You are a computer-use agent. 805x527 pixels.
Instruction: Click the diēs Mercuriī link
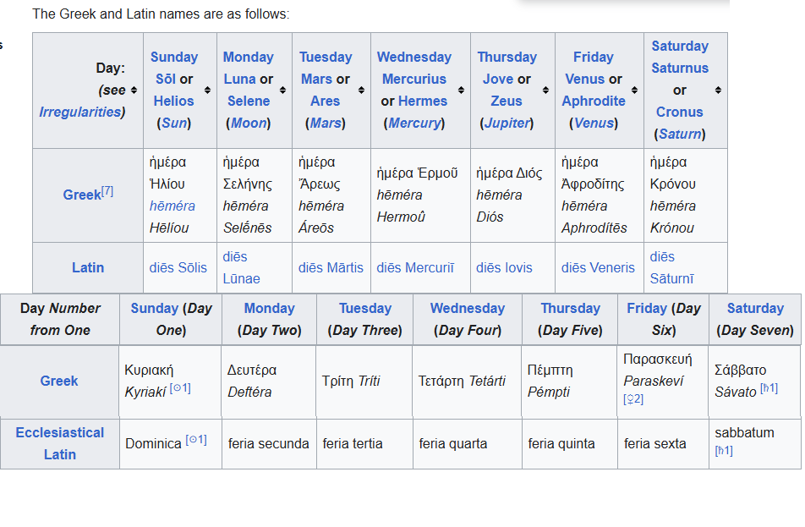(x=415, y=267)
